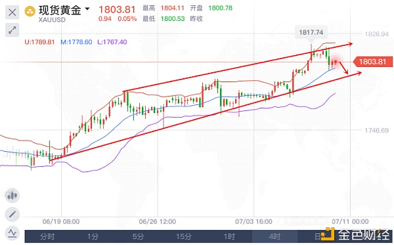
Task: Click the 0.94 change amount
Action: pyautogui.click(x=105, y=19)
